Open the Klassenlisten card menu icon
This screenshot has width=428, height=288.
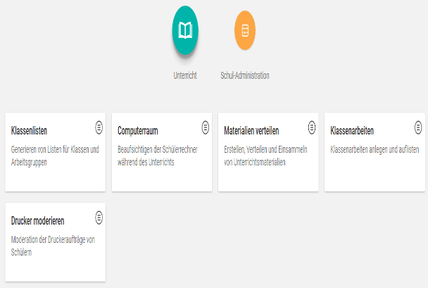[99, 127]
